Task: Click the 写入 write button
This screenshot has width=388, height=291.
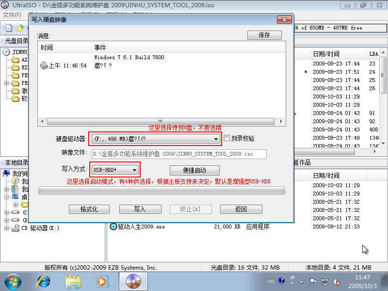Action: pos(140,209)
